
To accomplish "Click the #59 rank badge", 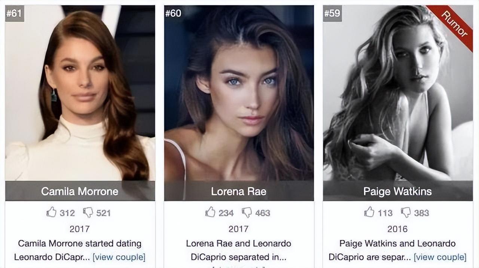I will click(x=332, y=13).
